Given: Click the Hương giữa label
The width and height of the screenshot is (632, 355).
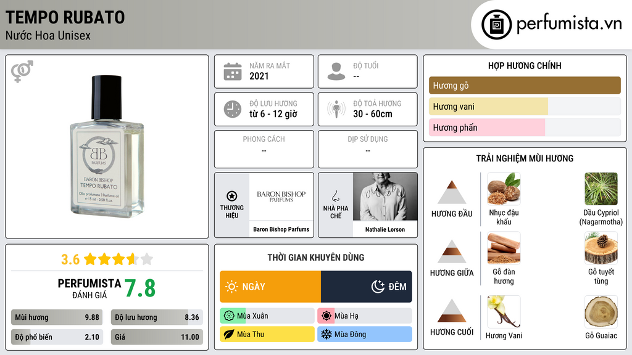Looking at the screenshot, I should (452, 273).
